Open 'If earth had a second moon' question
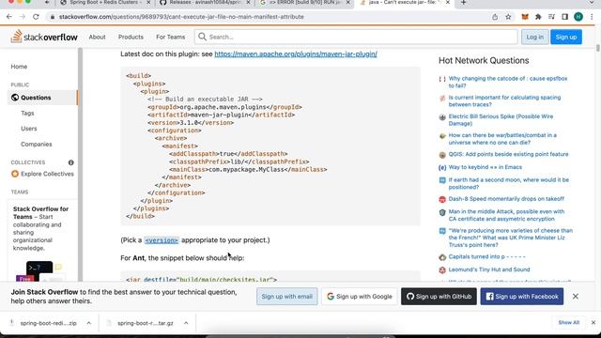Viewport: 601px width, 338px height. [509, 184]
